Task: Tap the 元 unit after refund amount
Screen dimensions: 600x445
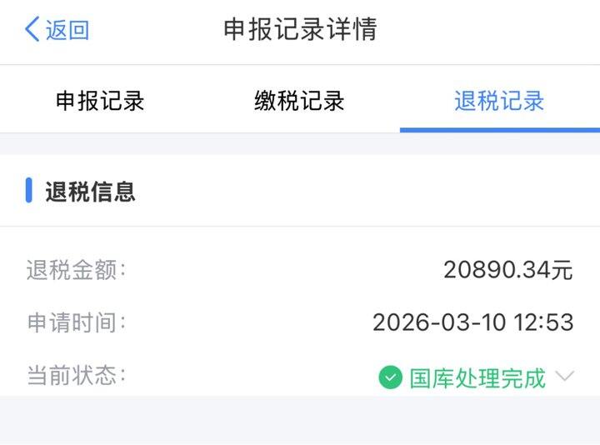Action: tap(562, 270)
